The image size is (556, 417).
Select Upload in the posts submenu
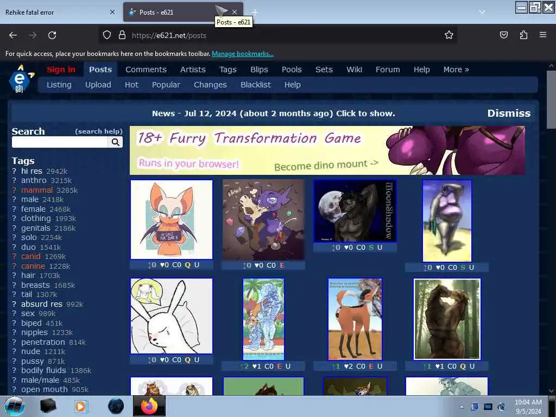pyautogui.click(x=98, y=85)
